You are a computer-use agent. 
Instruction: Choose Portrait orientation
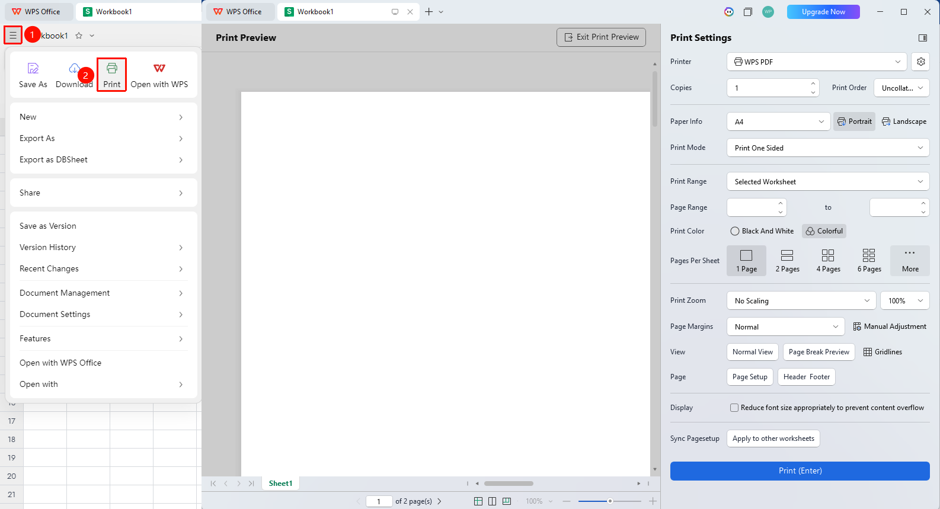click(x=854, y=121)
